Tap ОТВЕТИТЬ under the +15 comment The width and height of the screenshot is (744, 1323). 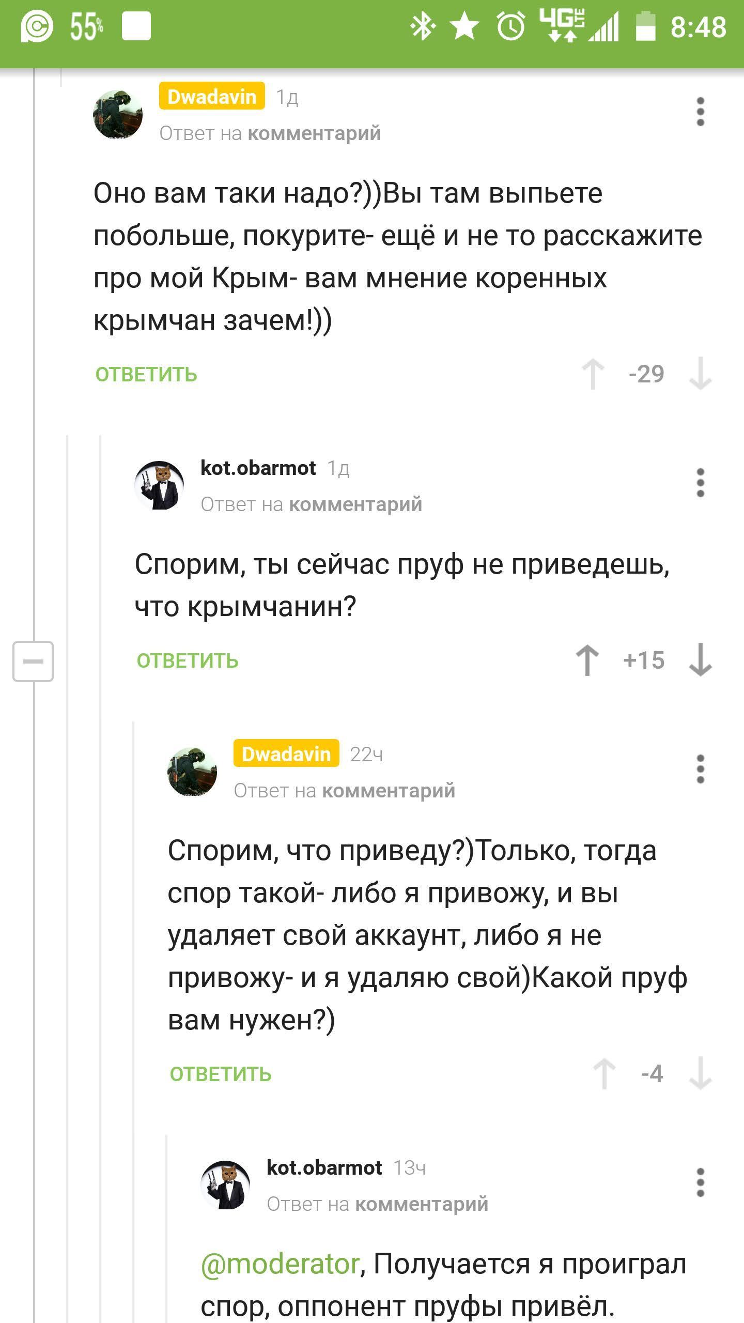[x=188, y=661]
